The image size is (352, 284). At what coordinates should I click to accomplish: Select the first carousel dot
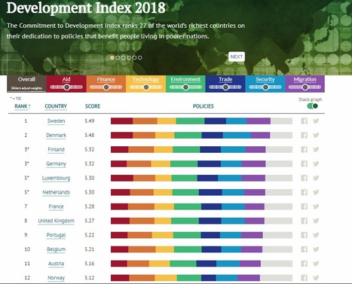pyautogui.click(x=112, y=57)
